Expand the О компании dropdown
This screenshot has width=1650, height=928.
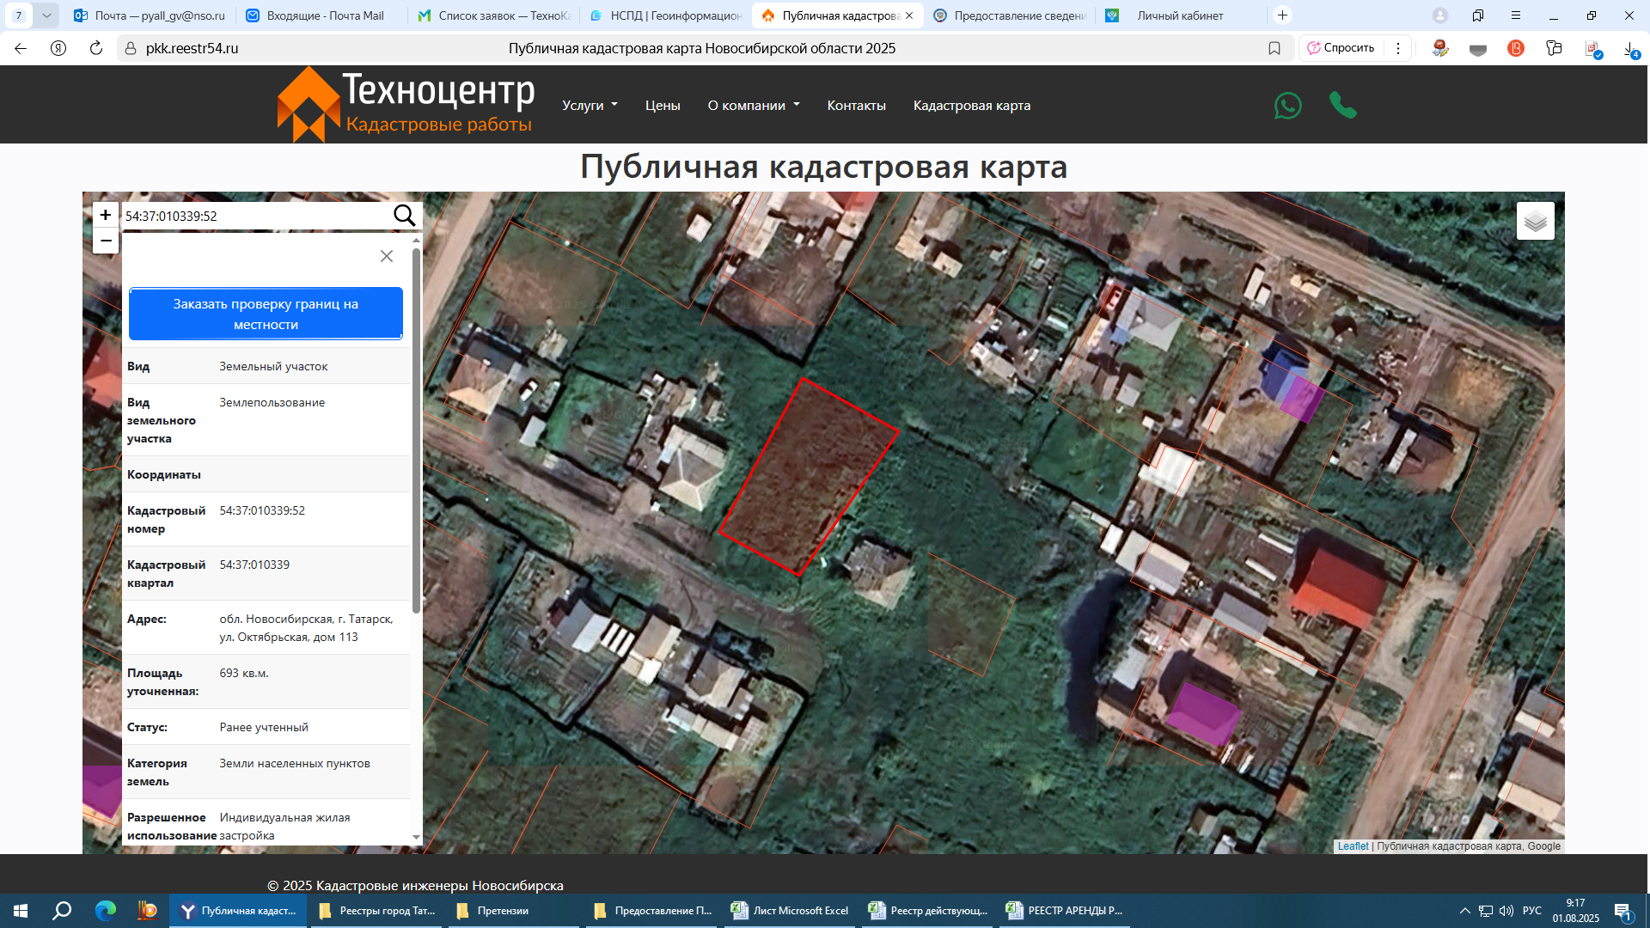pos(753,106)
